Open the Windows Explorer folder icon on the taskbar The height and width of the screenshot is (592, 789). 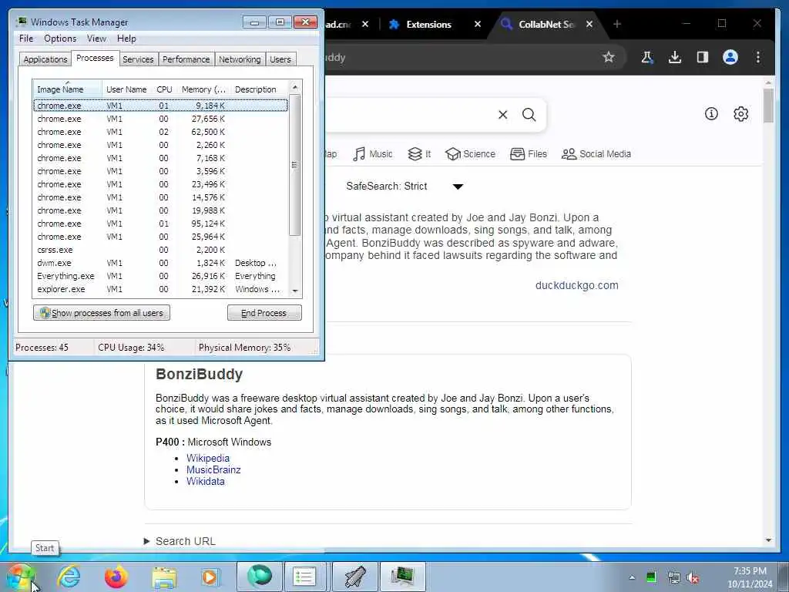[x=164, y=577]
